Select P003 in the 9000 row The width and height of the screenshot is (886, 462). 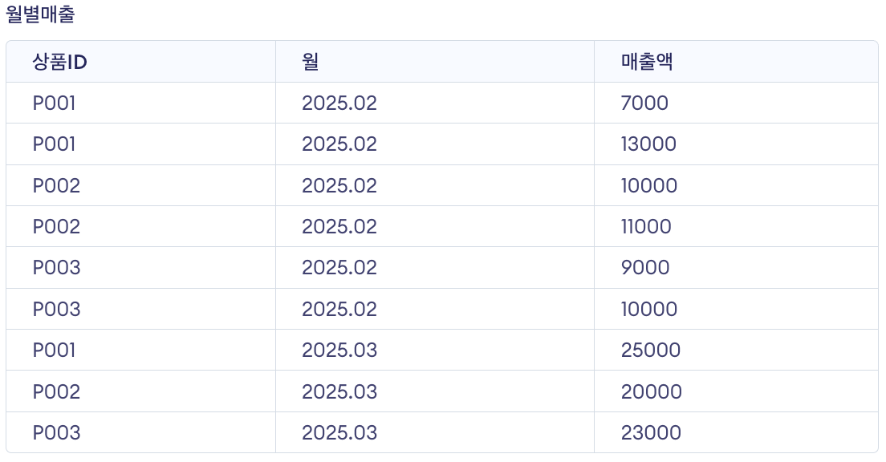tap(140, 268)
